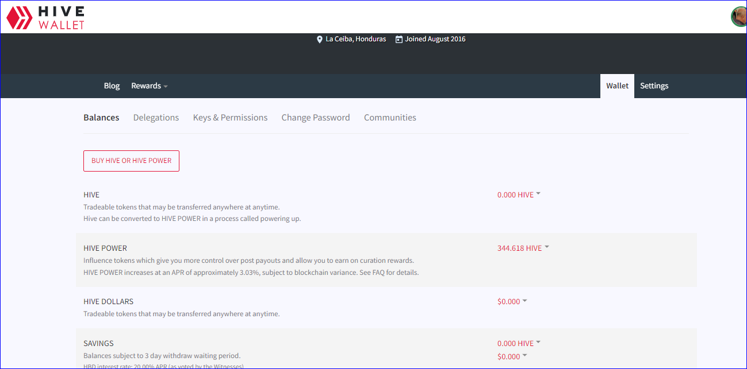Click the 3 day withdraw waiting period text
The height and width of the screenshot is (369, 747).
click(x=162, y=356)
